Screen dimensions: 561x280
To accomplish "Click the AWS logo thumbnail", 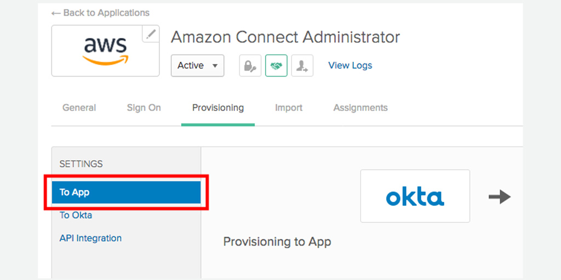I will pos(105,51).
